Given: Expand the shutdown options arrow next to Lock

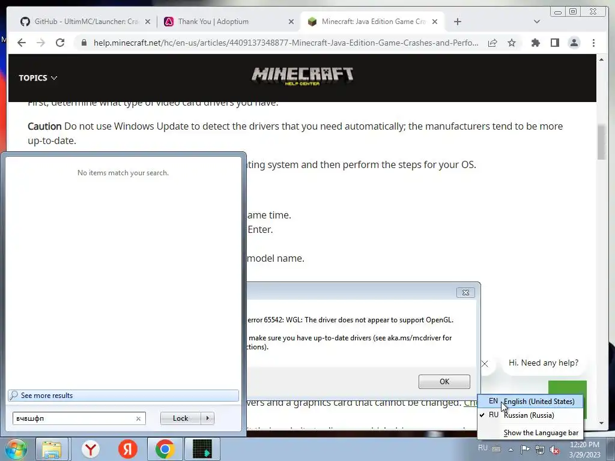Looking at the screenshot, I should coord(207,418).
